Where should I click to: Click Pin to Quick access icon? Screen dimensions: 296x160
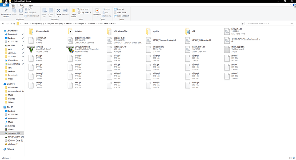(6, 12)
